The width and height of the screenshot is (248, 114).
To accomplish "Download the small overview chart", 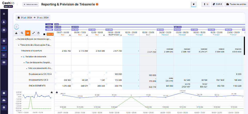I will click(x=52, y=92).
